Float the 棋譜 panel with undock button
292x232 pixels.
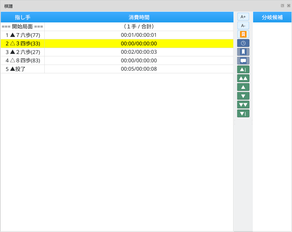point(282,6)
